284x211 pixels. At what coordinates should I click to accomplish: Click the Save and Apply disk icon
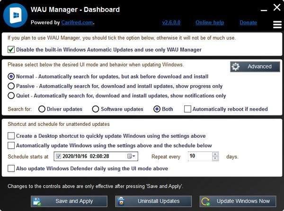[x=38, y=201]
